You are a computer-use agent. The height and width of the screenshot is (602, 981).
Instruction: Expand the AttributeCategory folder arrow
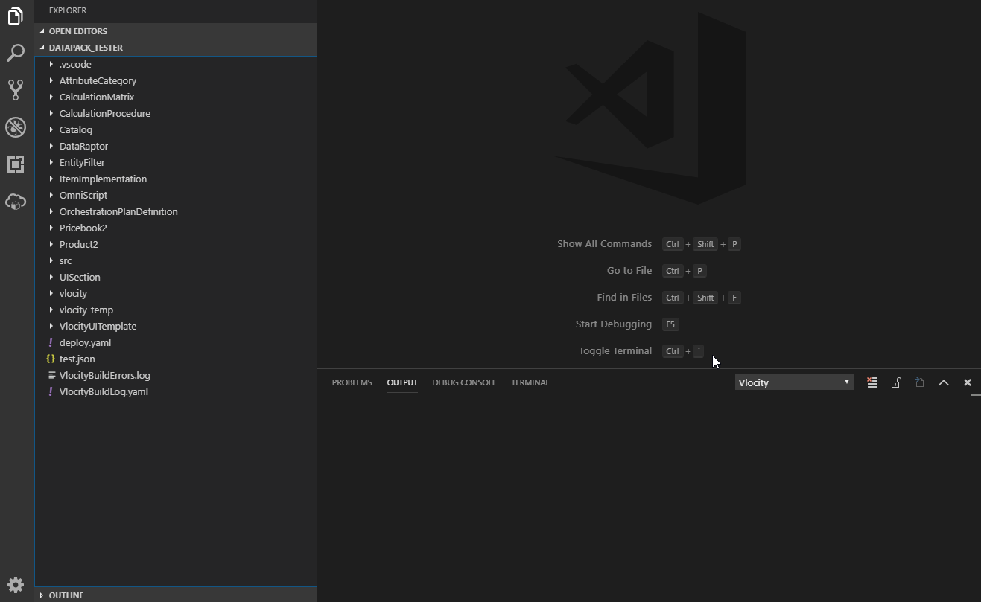coord(51,80)
